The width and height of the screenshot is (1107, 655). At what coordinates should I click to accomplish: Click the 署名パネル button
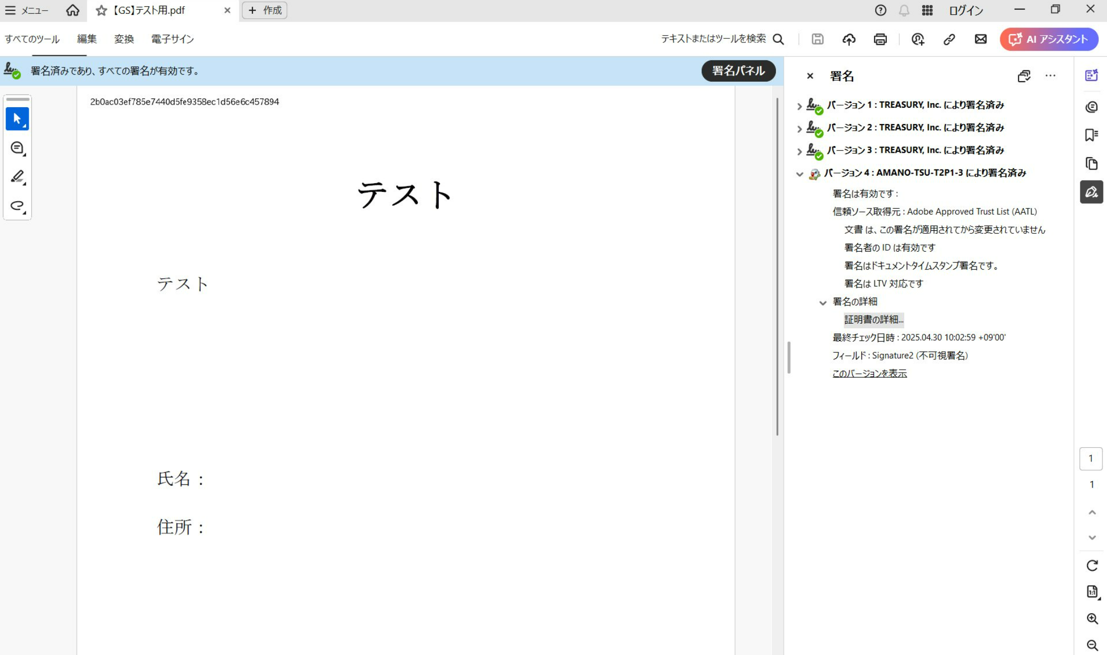(x=738, y=71)
